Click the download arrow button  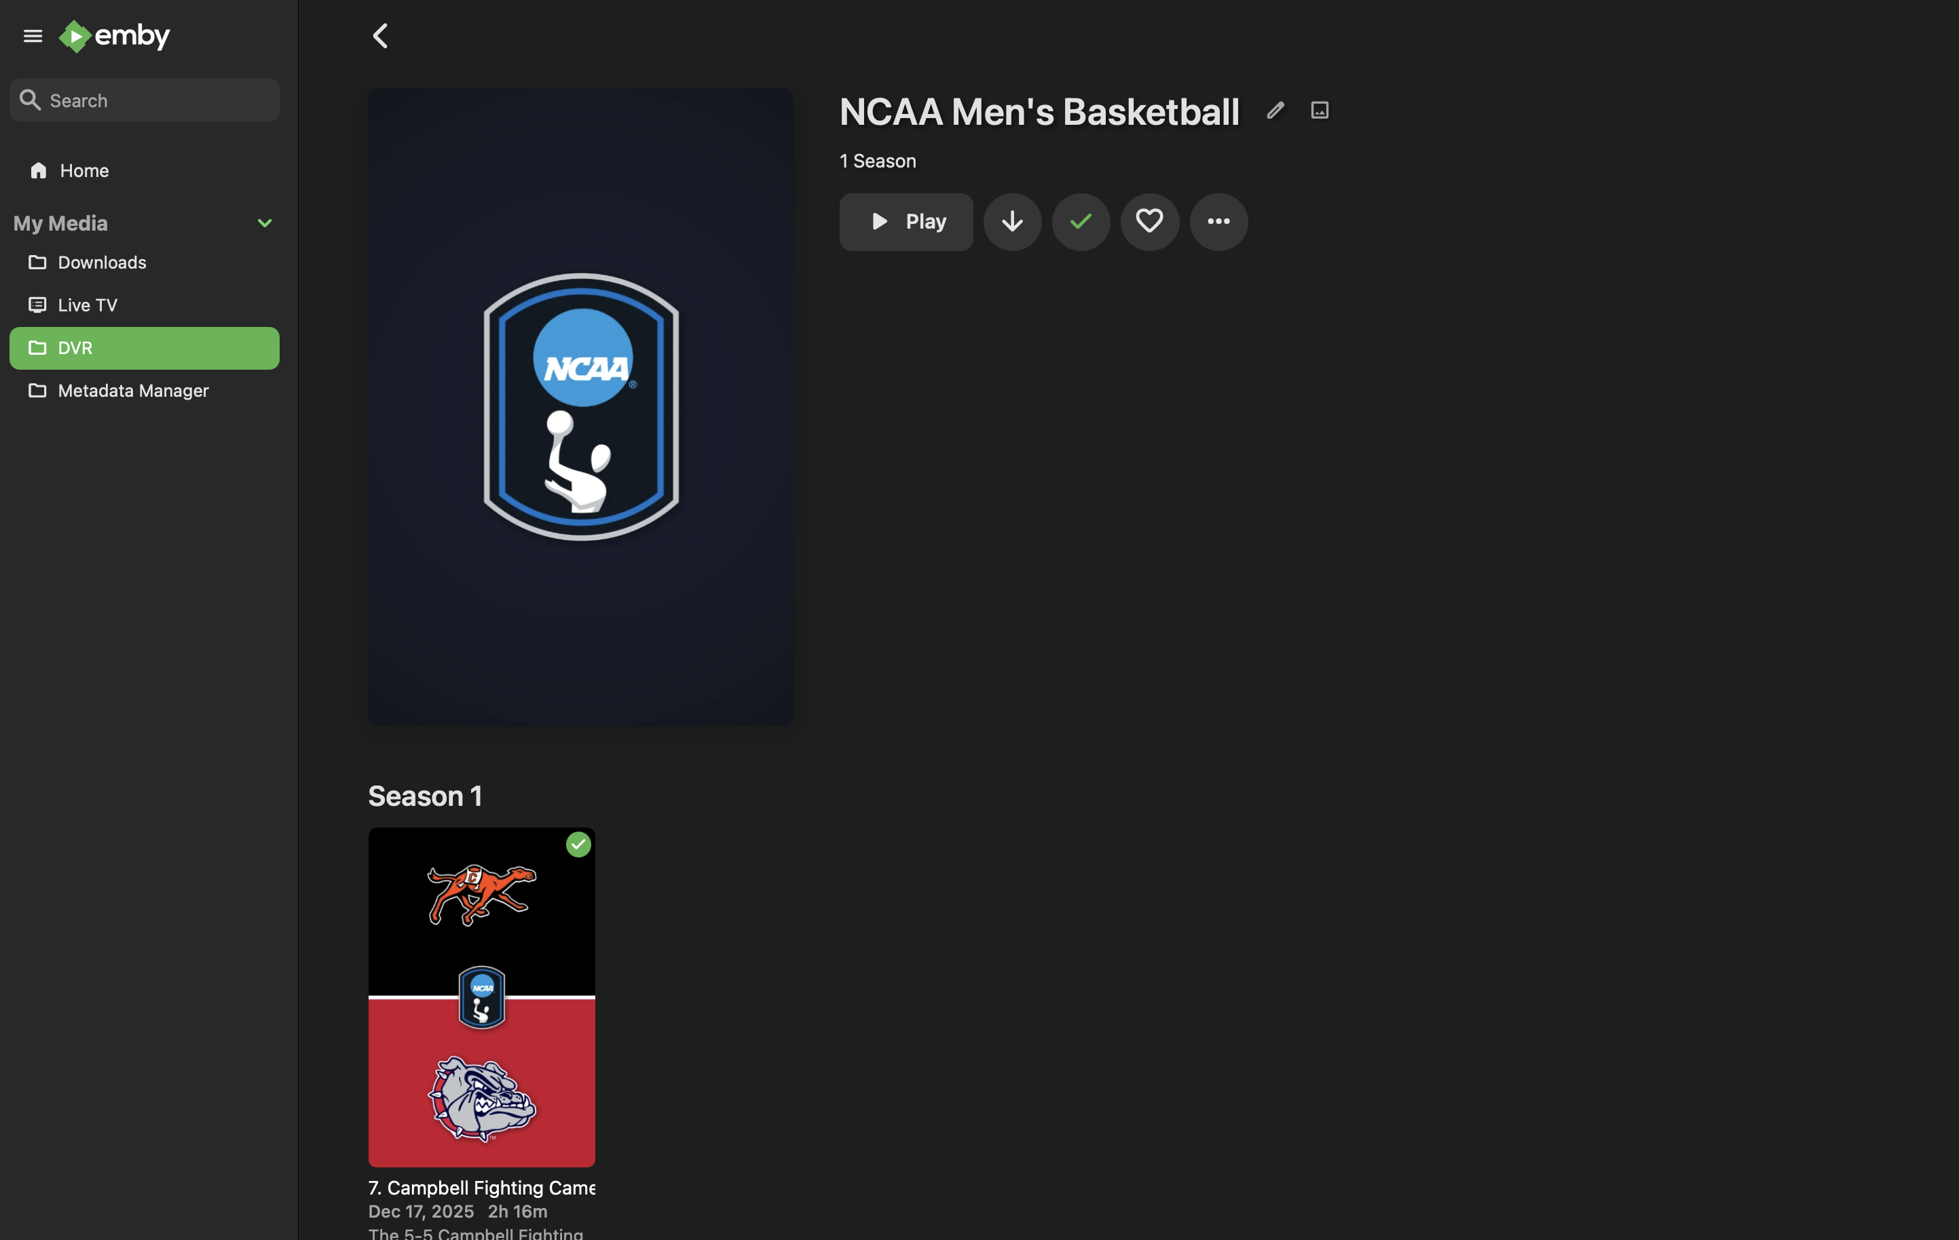tap(1012, 221)
